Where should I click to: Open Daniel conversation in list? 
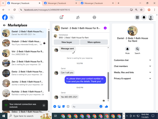click(x=24, y=33)
